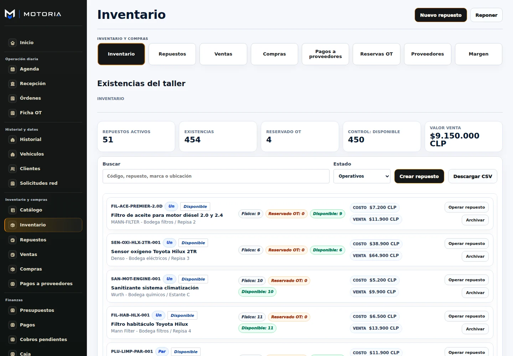Viewport: 513px width, 356px height.
Task: Switch to the Margen tab
Action: pyautogui.click(x=478, y=54)
